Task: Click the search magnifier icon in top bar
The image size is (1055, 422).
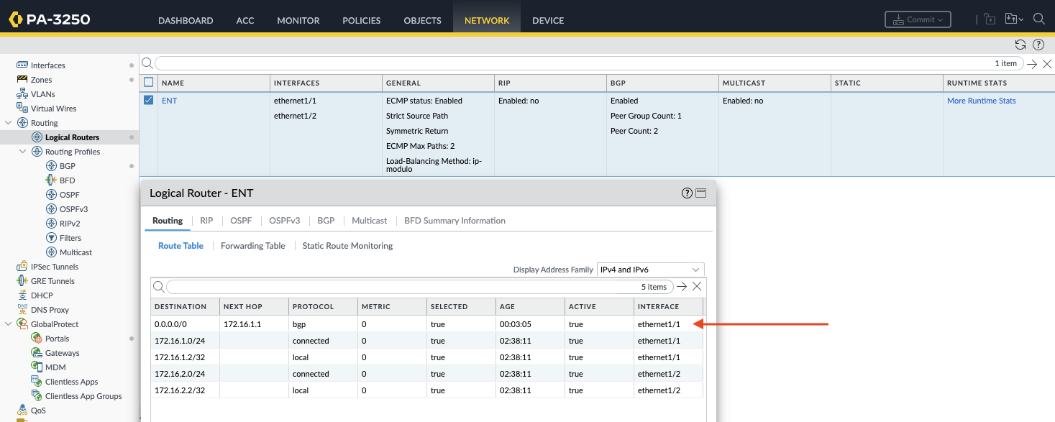Action: pos(1038,19)
